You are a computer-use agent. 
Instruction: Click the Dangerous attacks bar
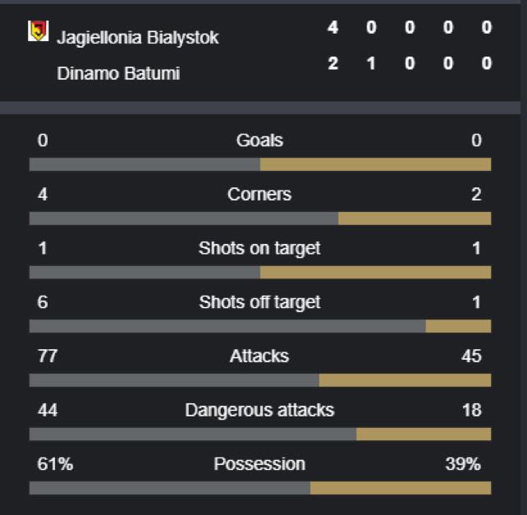[260, 434]
